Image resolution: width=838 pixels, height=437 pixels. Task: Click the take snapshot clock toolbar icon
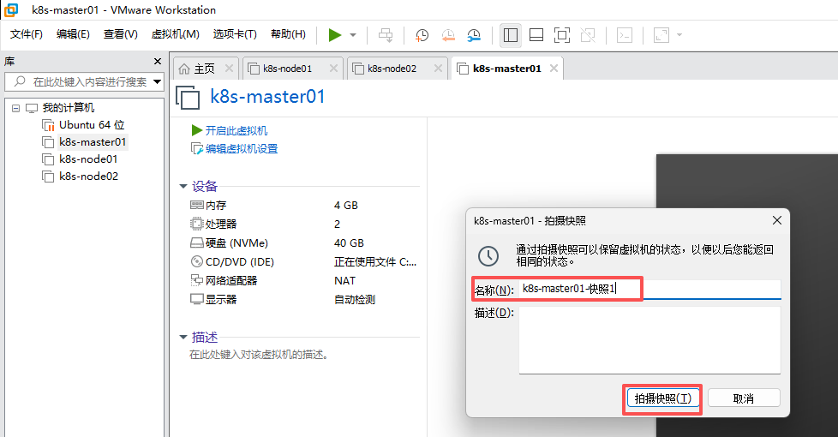coord(422,35)
